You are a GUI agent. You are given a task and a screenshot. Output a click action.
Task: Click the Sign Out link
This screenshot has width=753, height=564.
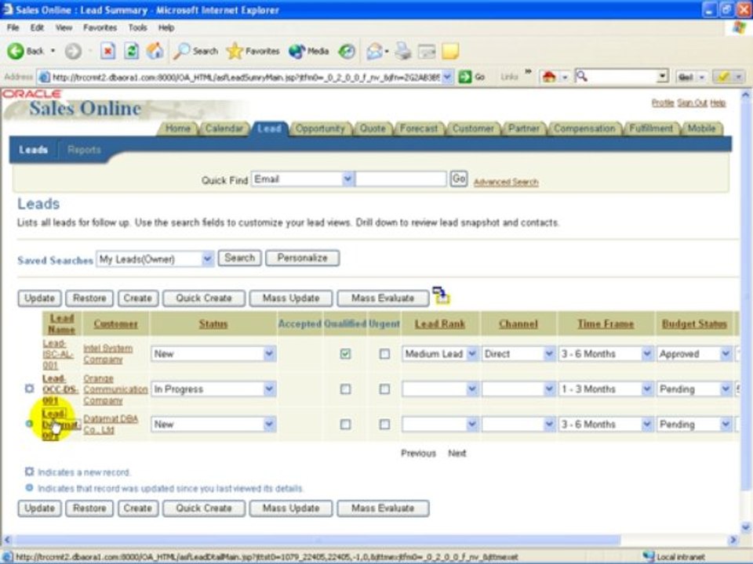(692, 103)
